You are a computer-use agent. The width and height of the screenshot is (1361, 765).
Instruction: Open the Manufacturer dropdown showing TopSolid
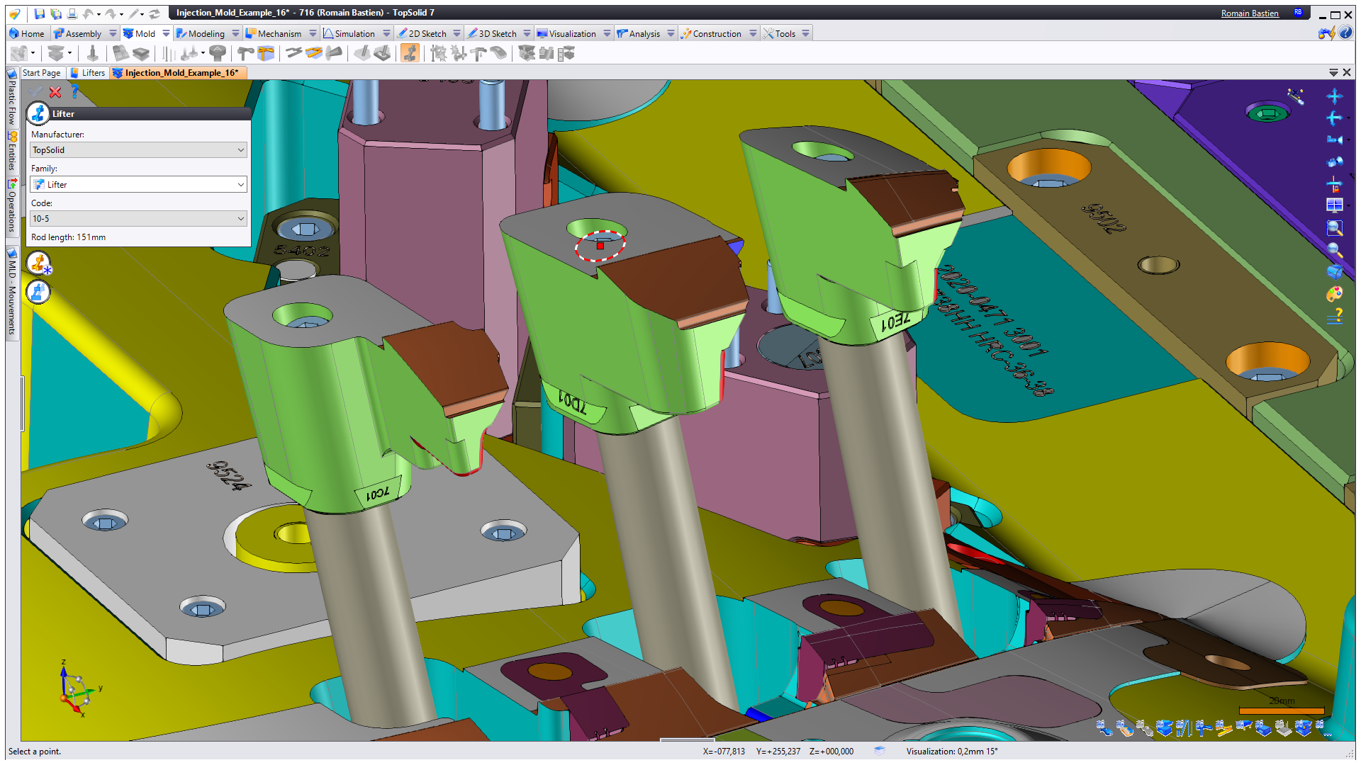click(138, 150)
